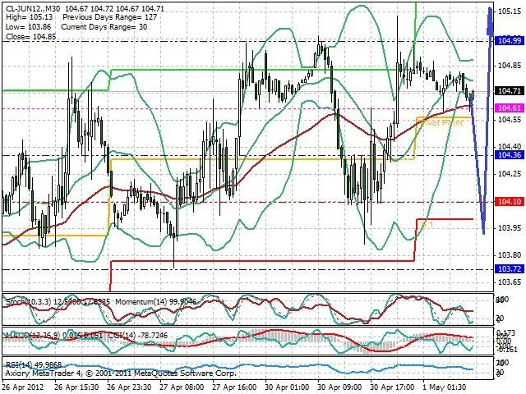Screen dimensions: 526x394
Task: Select the 27 Apr 16:00 time marker
Action: pos(238,388)
